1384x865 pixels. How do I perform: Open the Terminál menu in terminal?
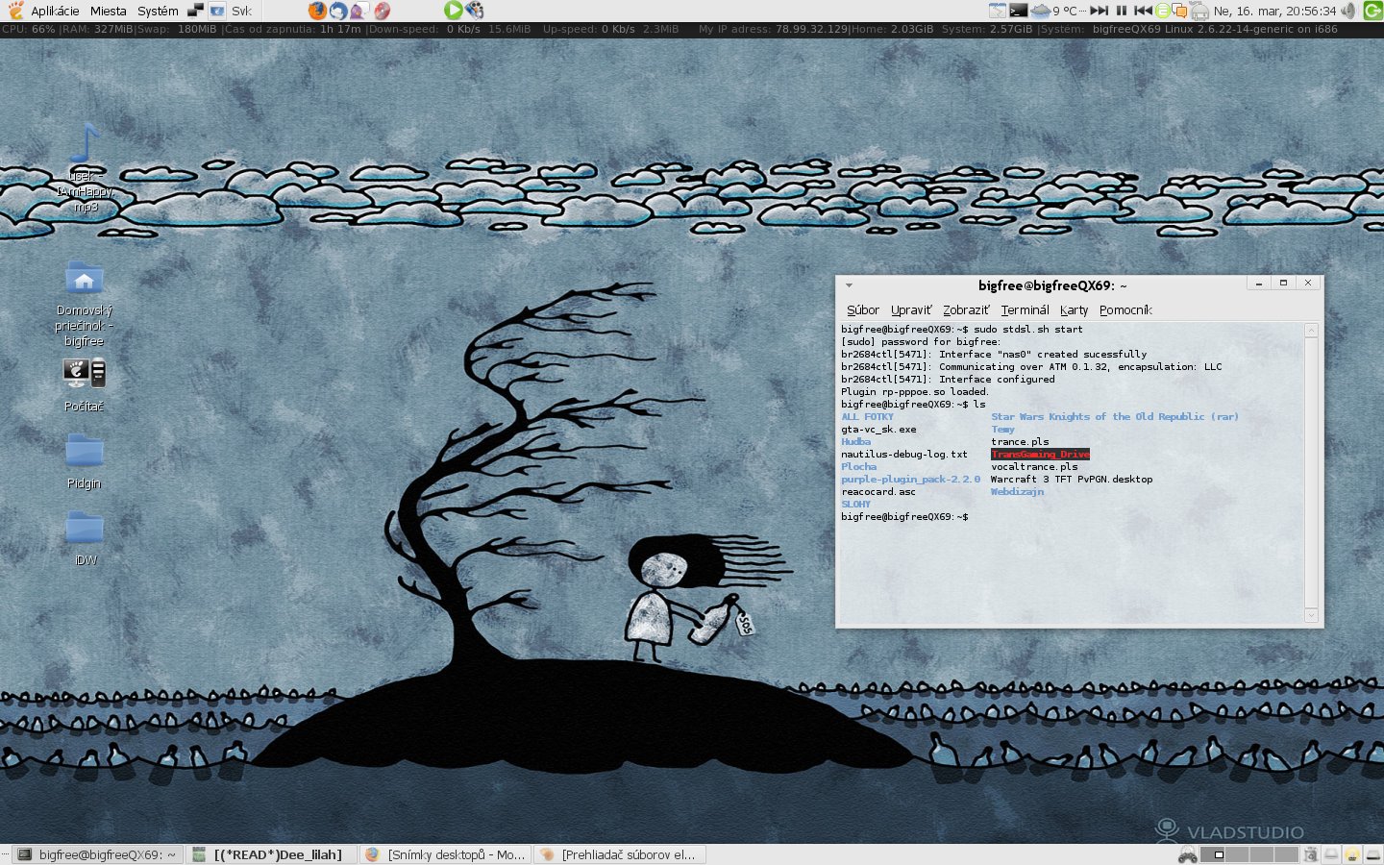tap(1025, 309)
